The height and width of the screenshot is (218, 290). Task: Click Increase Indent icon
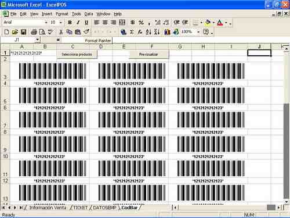(185, 23)
